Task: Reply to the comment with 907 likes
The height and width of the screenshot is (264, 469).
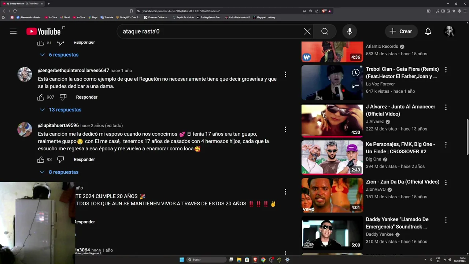Action: tap(87, 97)
